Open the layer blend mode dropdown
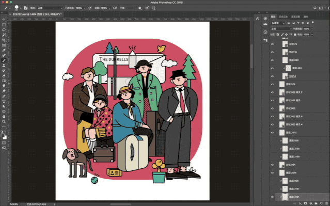Screen dimensions: 330x206 [281, 28]
